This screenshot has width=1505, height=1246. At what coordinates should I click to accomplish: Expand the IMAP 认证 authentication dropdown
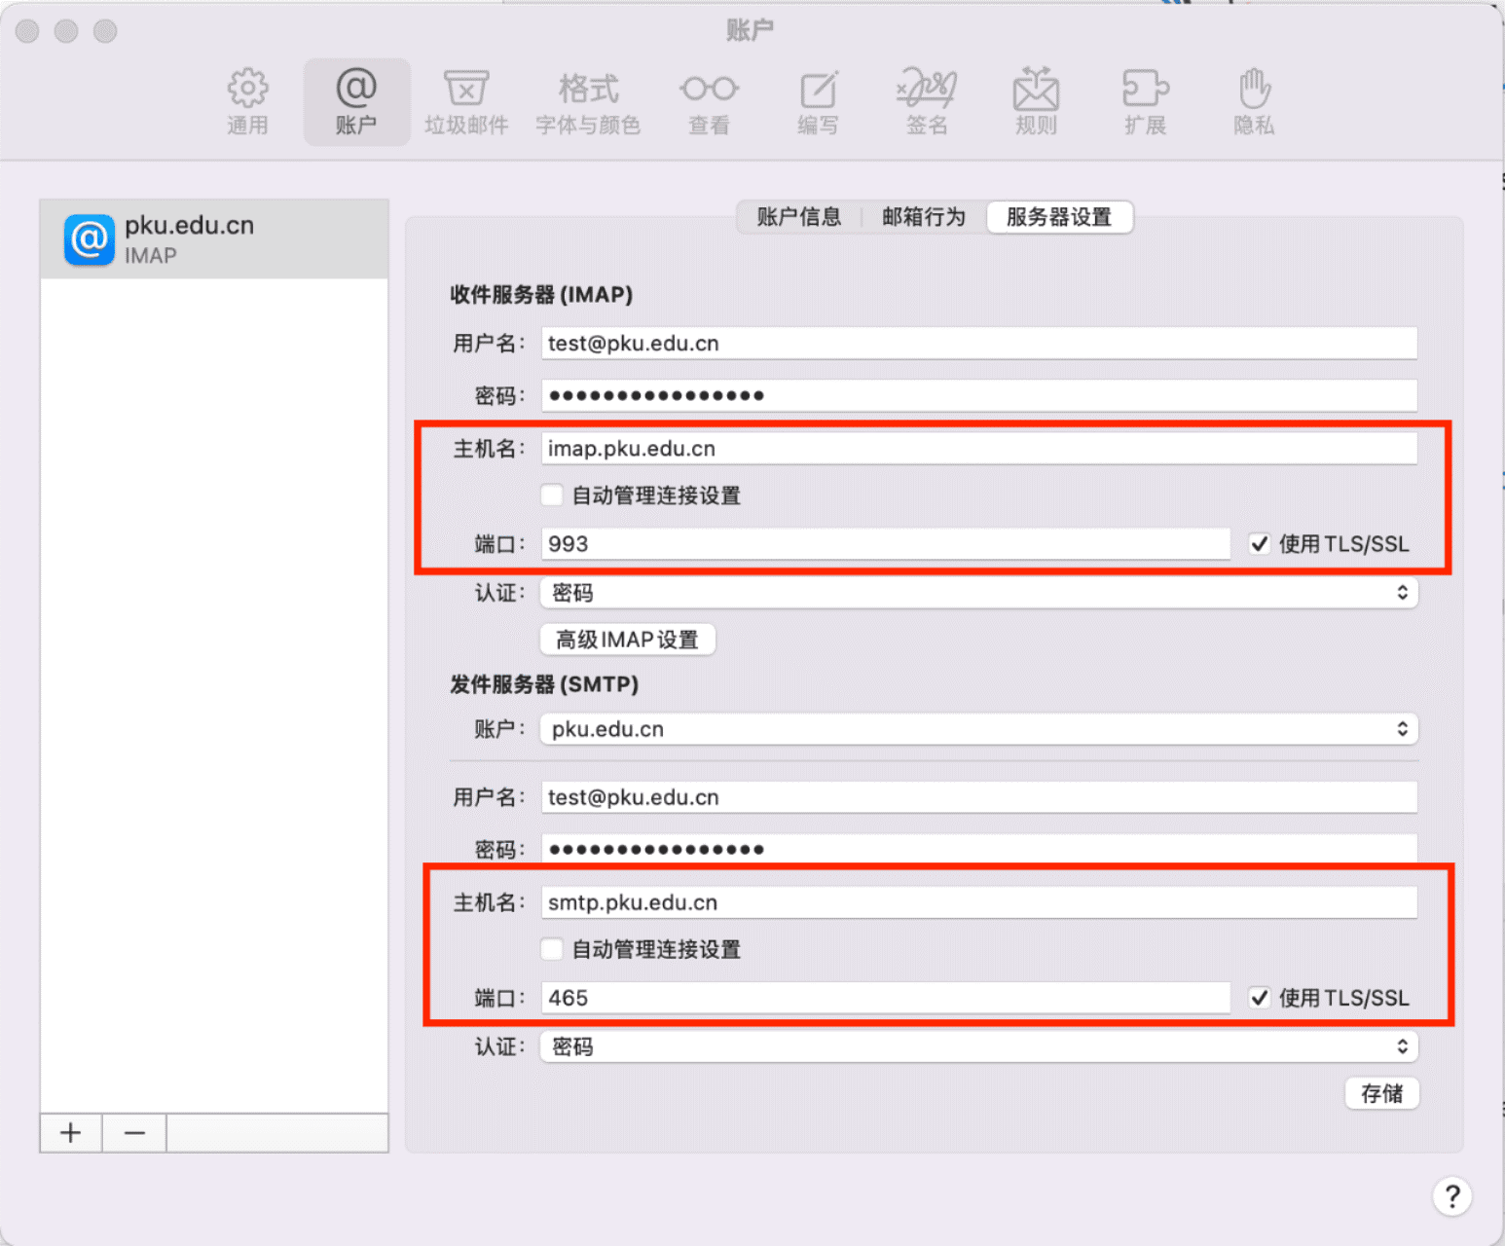[978, 593]
